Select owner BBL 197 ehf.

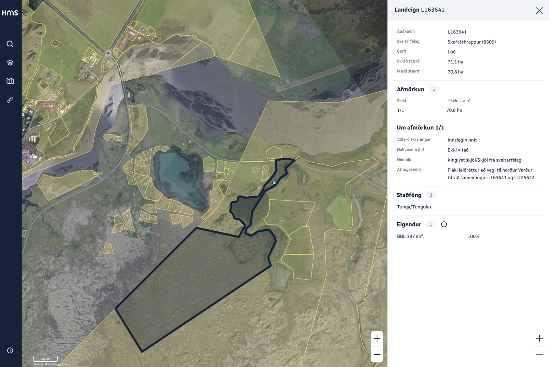click(x=410, y=236)
